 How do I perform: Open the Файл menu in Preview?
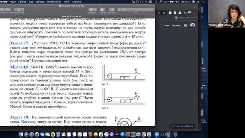click(13, 2)
